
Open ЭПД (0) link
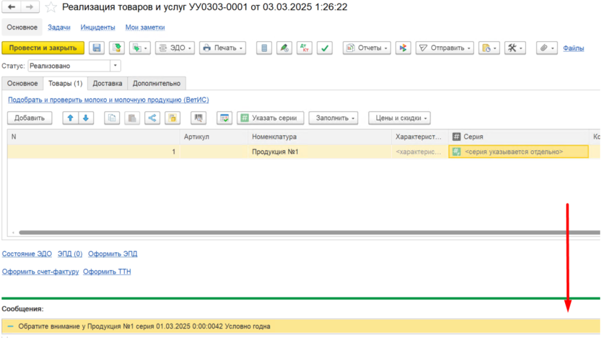[70, 254]
